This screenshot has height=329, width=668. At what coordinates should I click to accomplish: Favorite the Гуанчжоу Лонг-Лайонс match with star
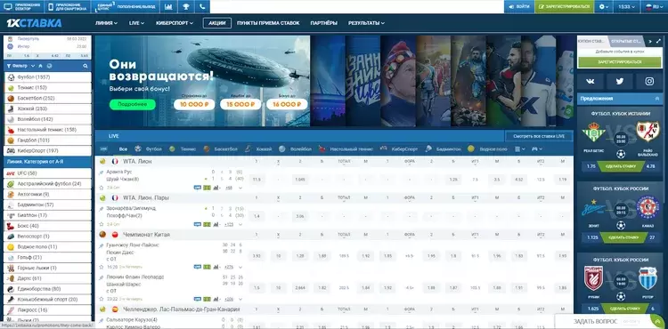[102, 267]
